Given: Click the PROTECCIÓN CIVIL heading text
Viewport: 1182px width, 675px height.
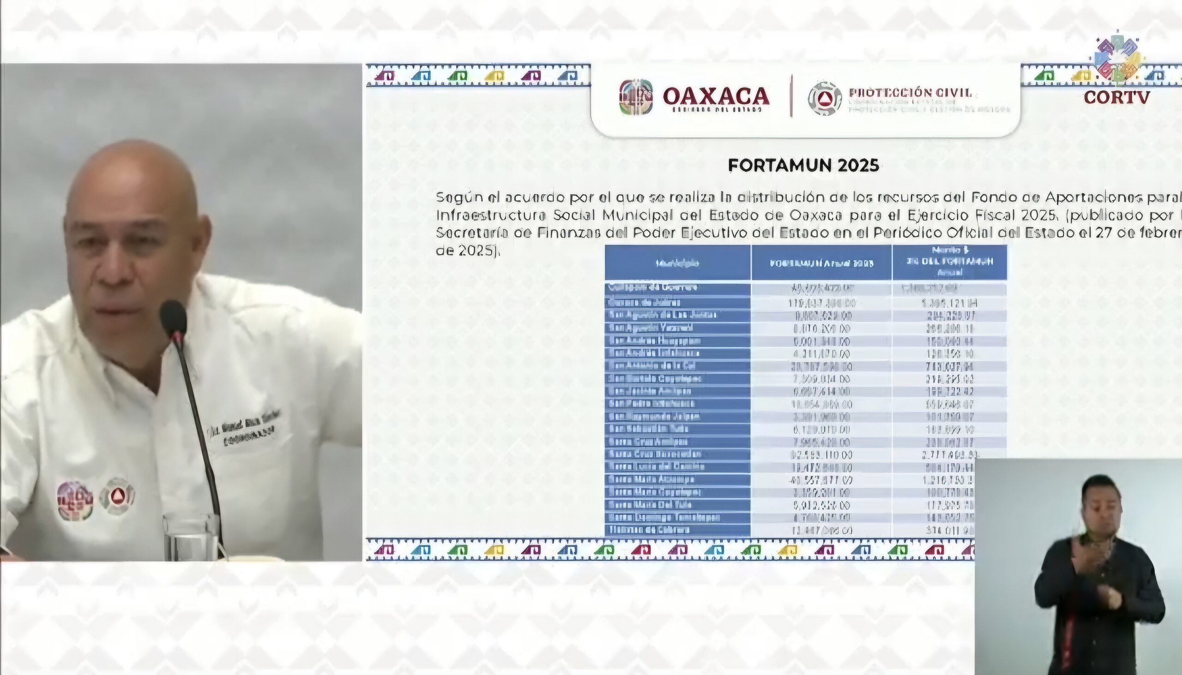Looking at the screenshot, I should 910,92.
